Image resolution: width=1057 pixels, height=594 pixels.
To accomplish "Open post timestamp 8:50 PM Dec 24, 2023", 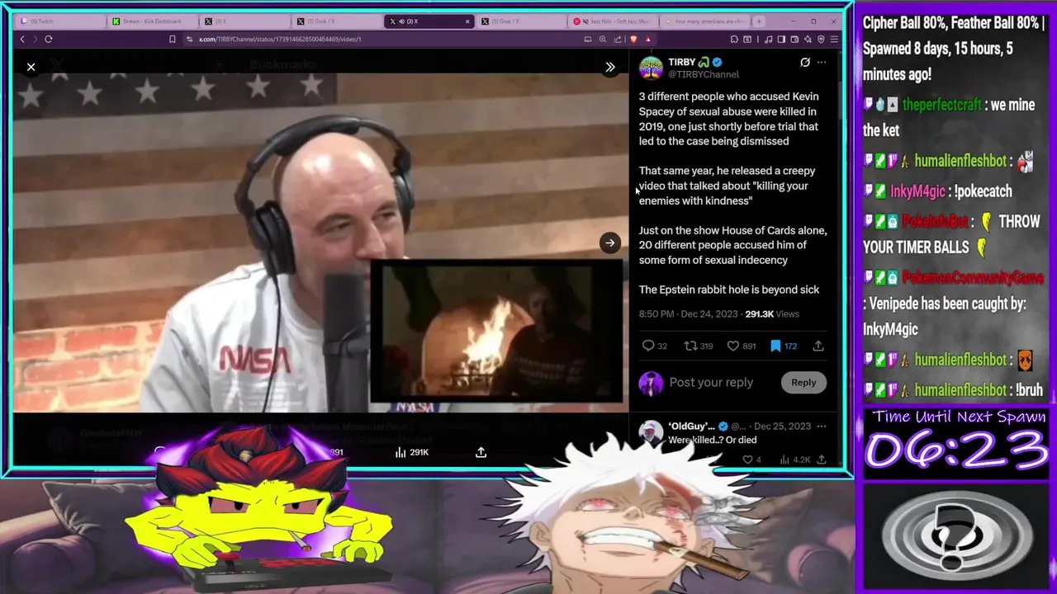I will point(688,313).
